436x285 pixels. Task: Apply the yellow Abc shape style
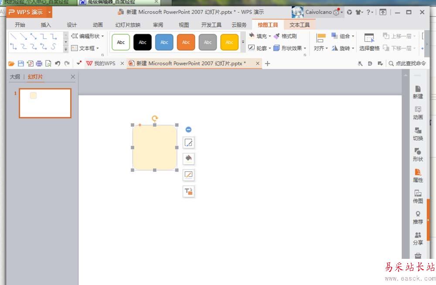[229, 42]
